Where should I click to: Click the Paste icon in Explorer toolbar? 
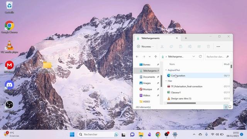(x=181, y=46)
